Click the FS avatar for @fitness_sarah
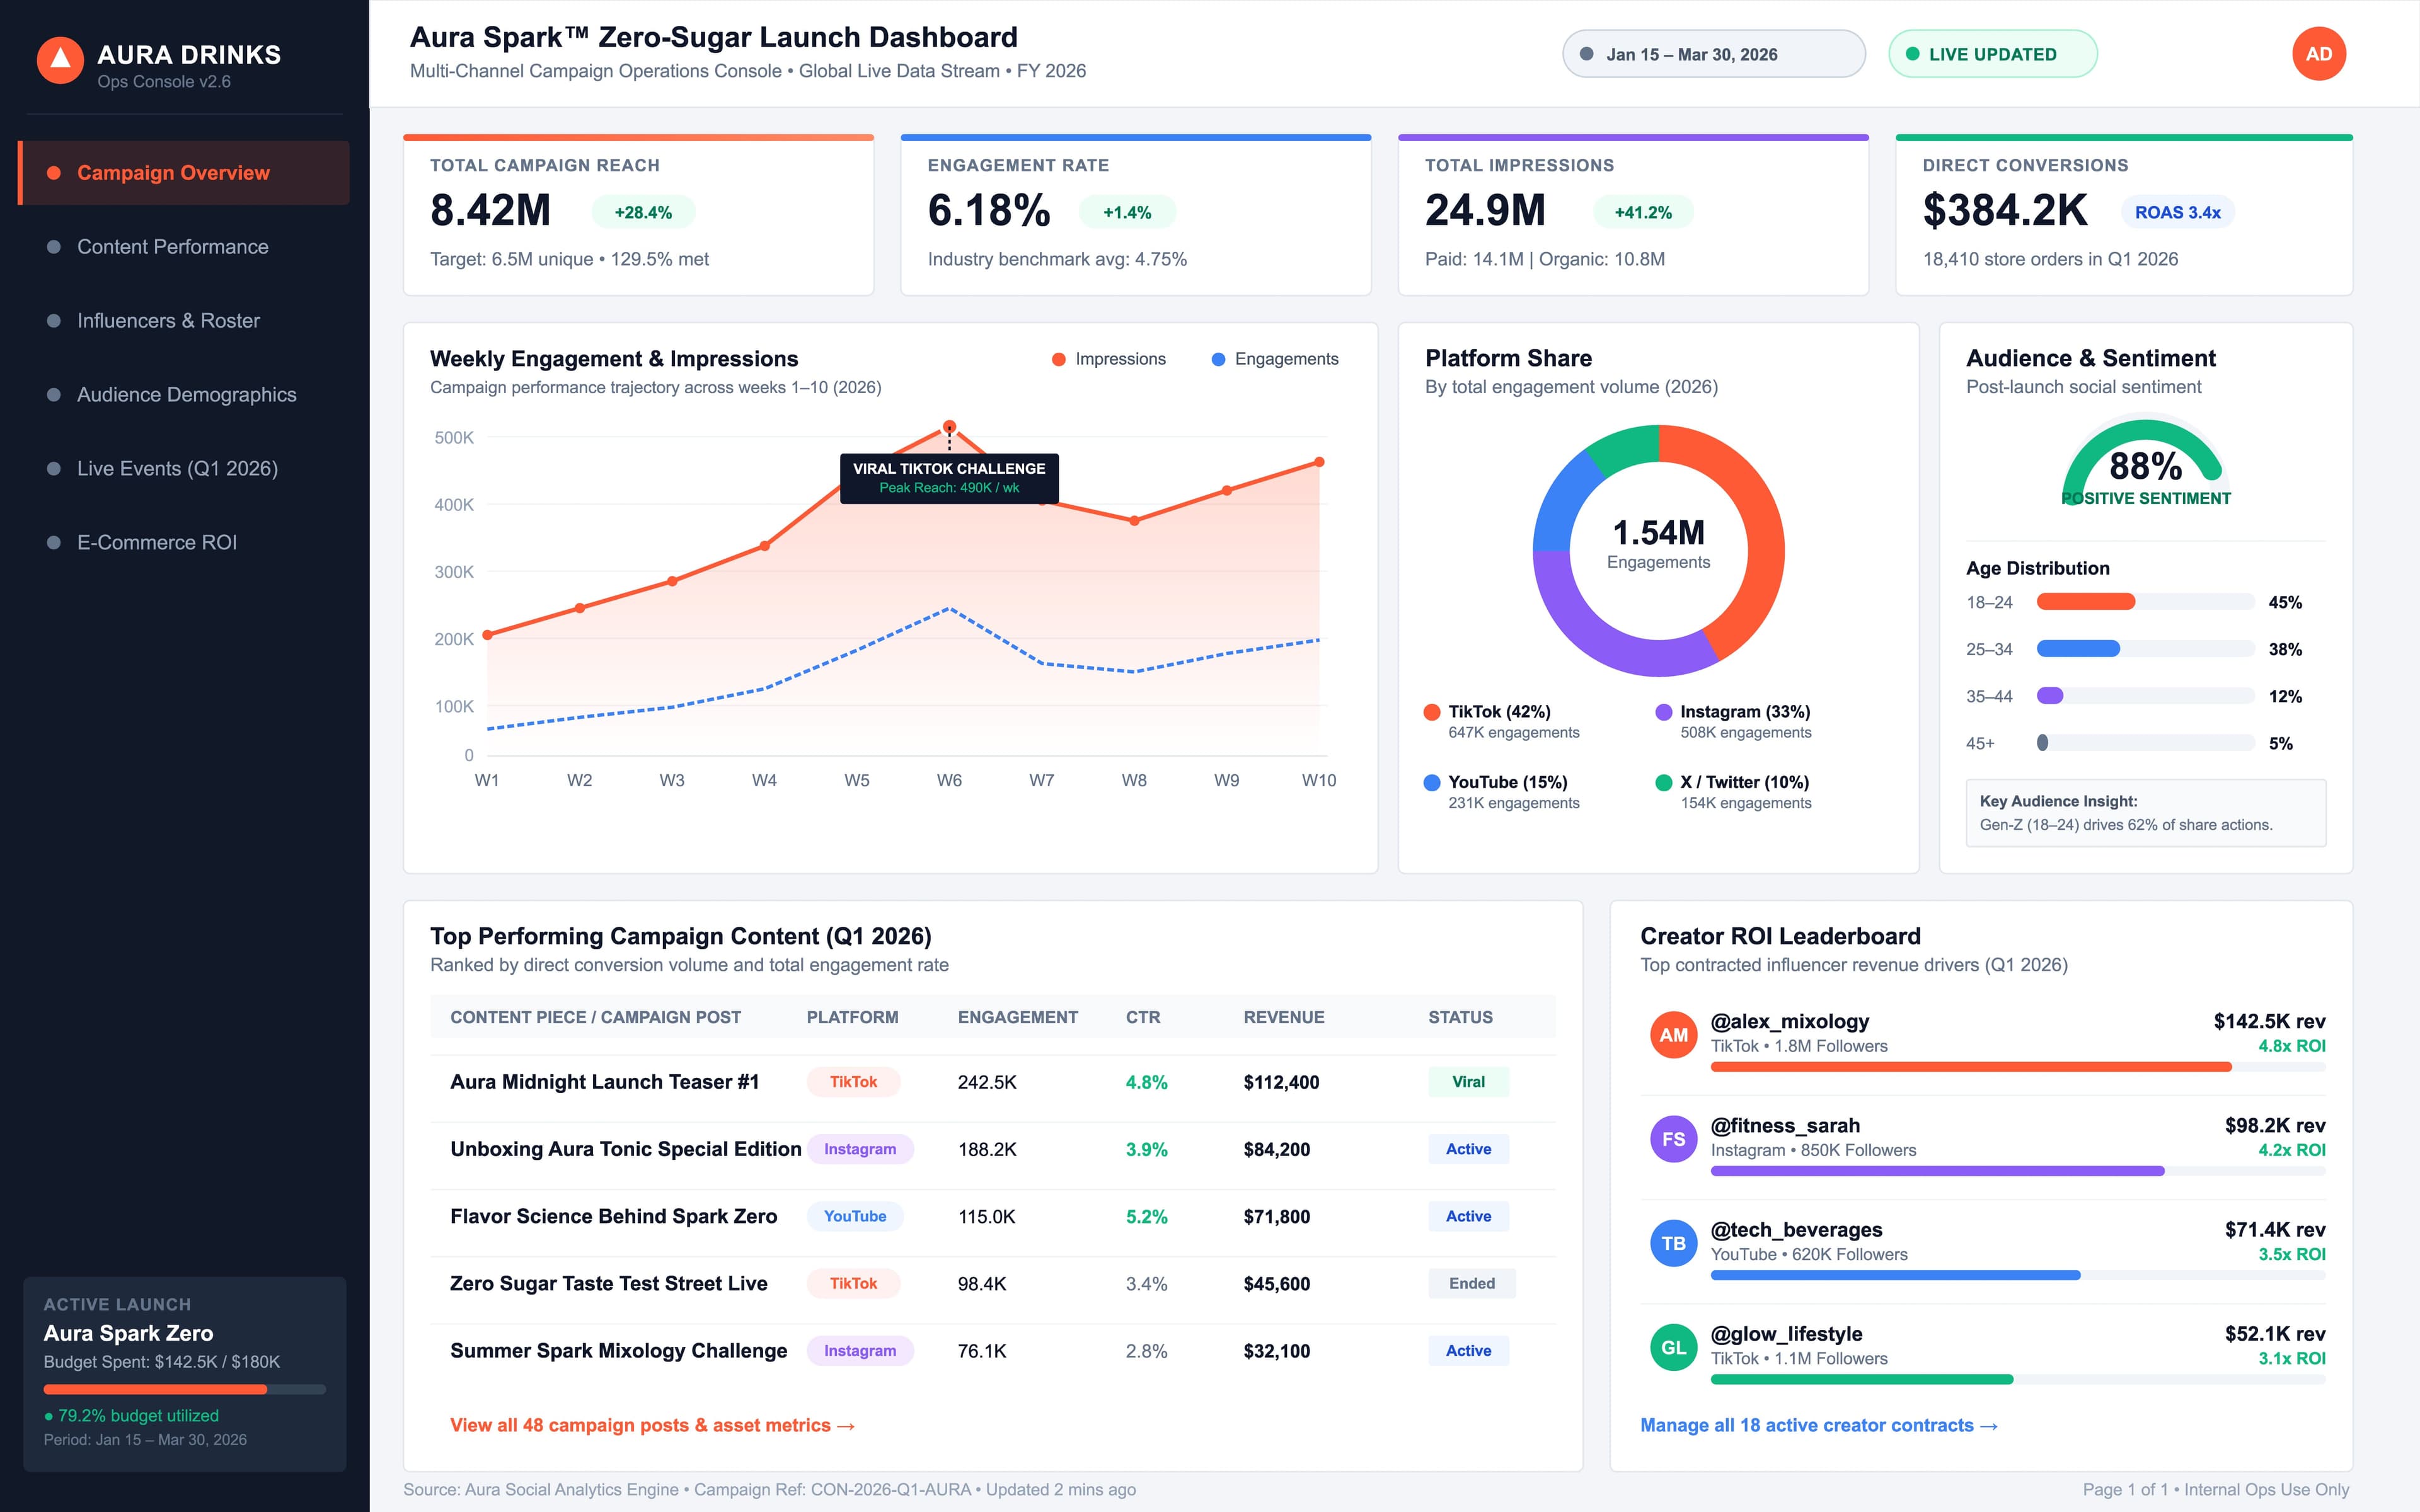The height and width of the screenshot is (1512, 2420). (1673, 1139)
